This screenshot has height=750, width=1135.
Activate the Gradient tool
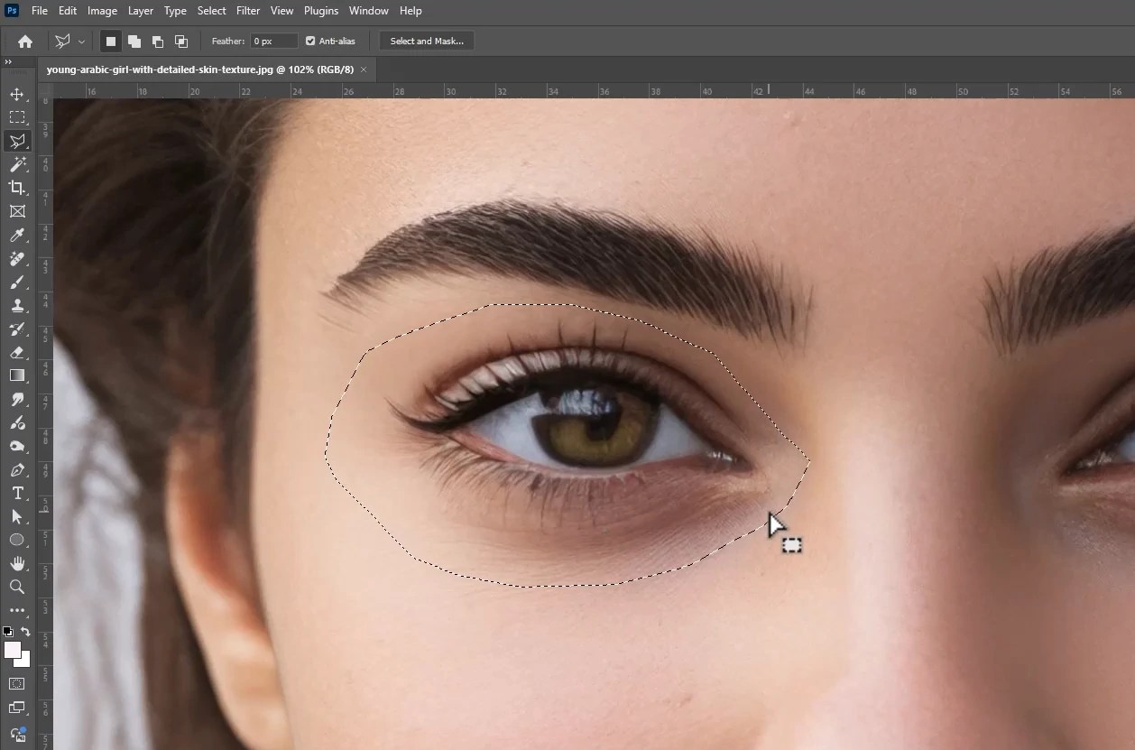[x=16, y=376]
